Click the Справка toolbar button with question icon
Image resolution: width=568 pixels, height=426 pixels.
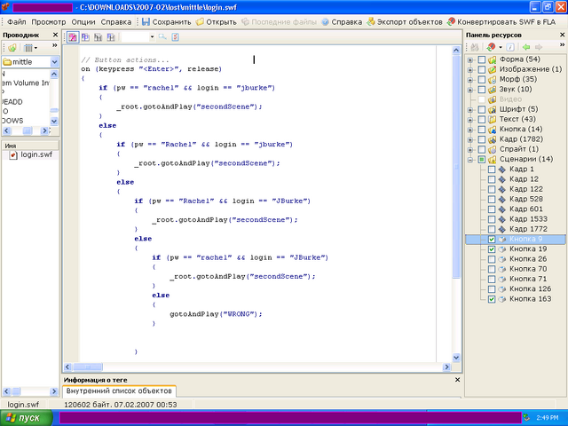[x=342, y=21]
